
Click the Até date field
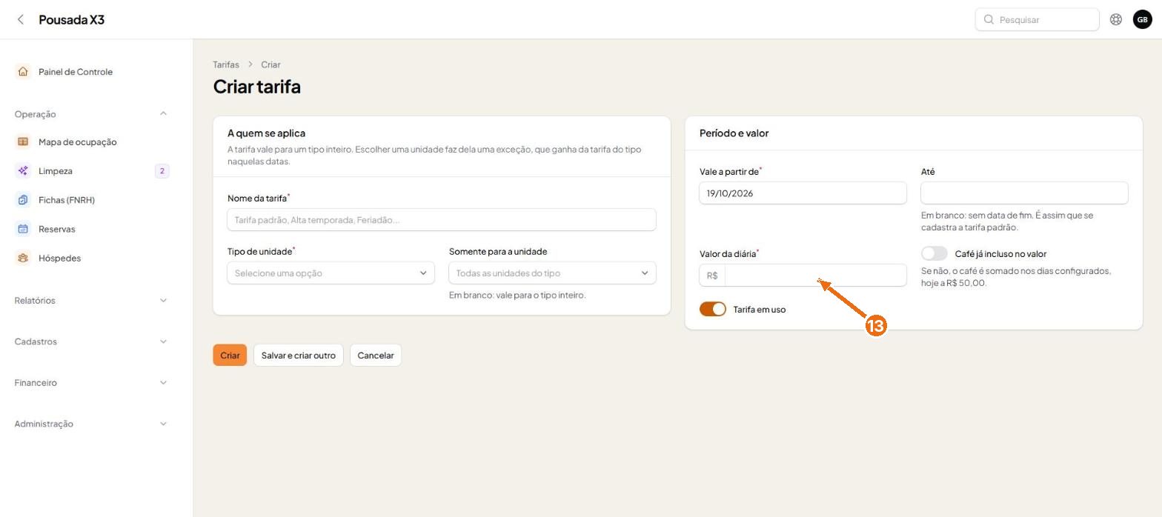click(1024, 193)
